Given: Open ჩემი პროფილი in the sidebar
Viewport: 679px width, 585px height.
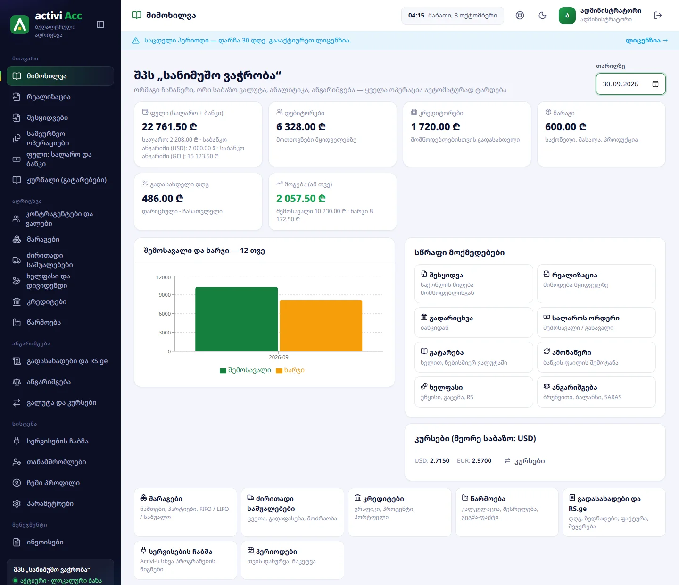Looking at the screenshot, I should pyautogui.click(x=60, y=483).
